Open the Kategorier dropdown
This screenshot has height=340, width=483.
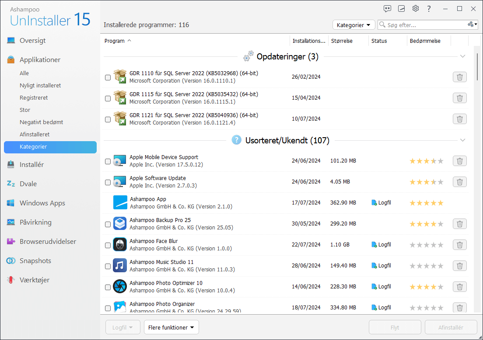click(353, 25)
